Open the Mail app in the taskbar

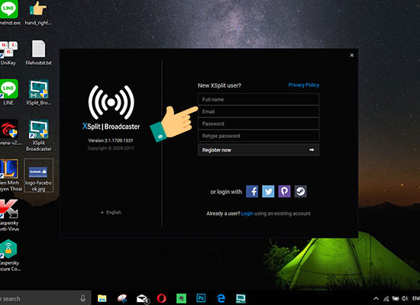point(142,298)
